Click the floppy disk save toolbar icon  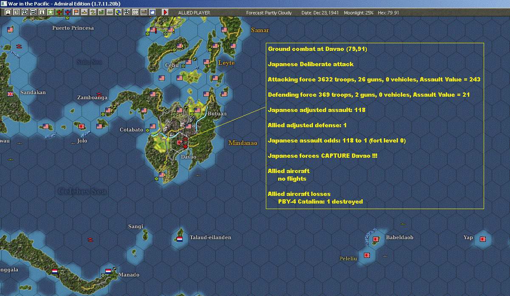pyautogui.click(x=8, y=12)
